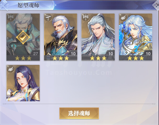Pick the blue-haired golden armor character card
The width and height of the screenshot is (159, 125).
pos(135,37)
